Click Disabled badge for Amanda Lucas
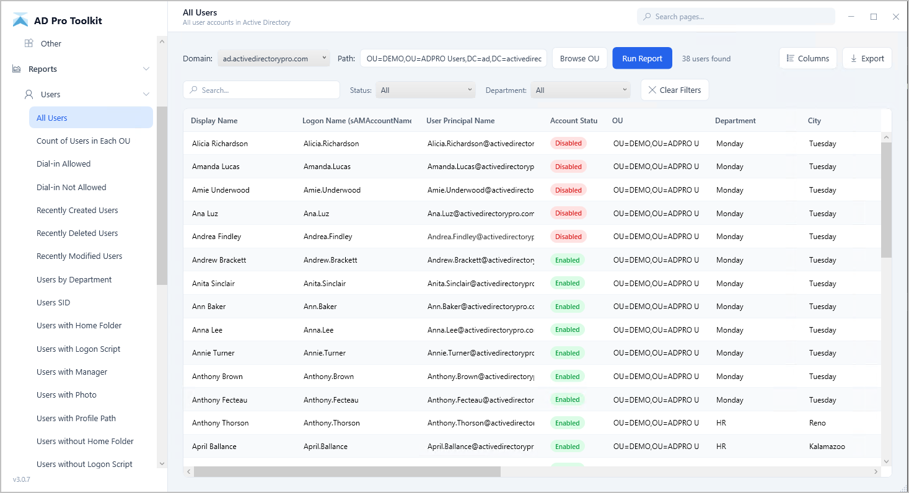The image size is (909, 493). [568, 167]
